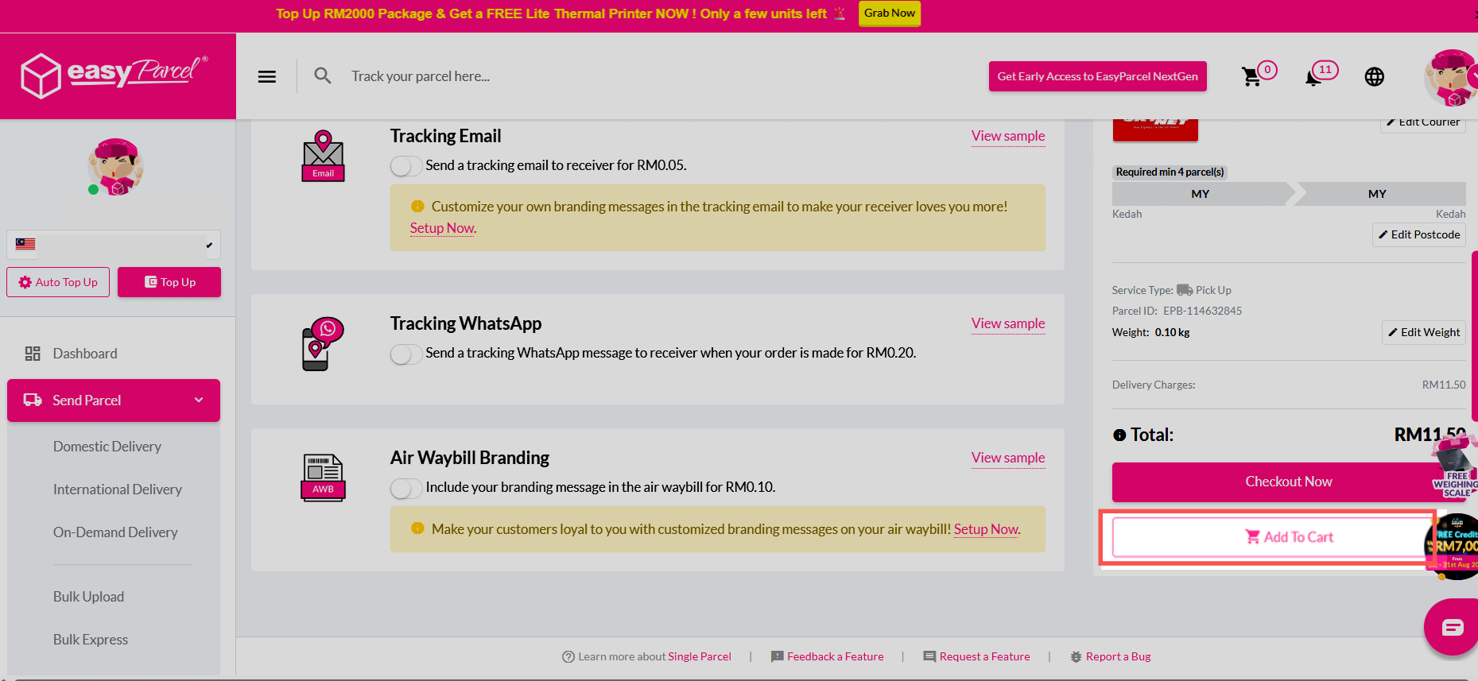Click Add To Cart
This screenshot has height=681, width=1478.
click(1288, 537)
